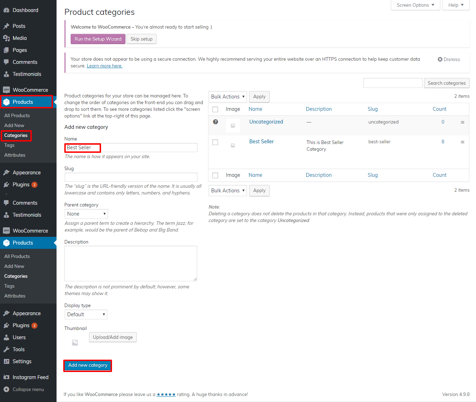Screen dimensions: 476x402
Task: Expand the Screen Options tab
Action: click(x=415, y=5)
